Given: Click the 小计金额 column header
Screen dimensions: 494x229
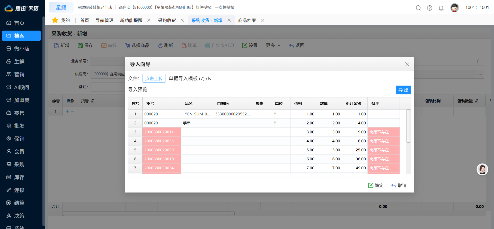Looking at the screenshot, I should coord(355,103).
